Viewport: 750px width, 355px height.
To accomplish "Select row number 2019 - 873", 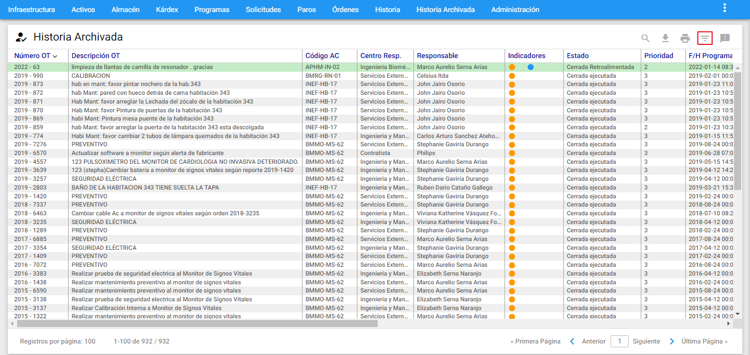I will [29, 84].
